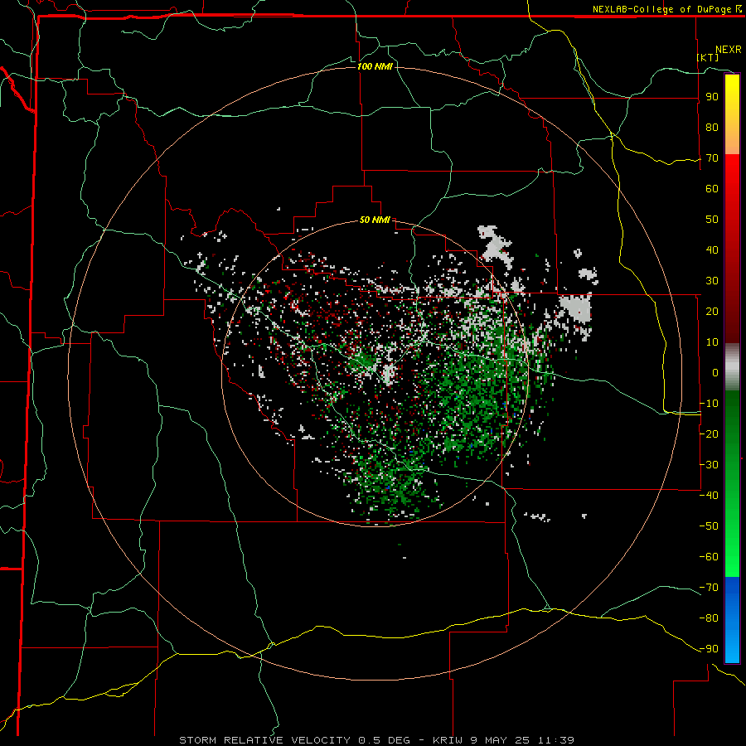
Task: Click the -60 value on the velocity scale
Action: point(709,557)
